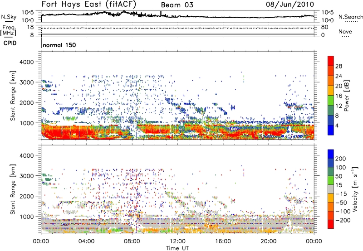The image size is (363, 251).
Task: Click the 'Time UT' axis label
Action: (x=177, y=248)
